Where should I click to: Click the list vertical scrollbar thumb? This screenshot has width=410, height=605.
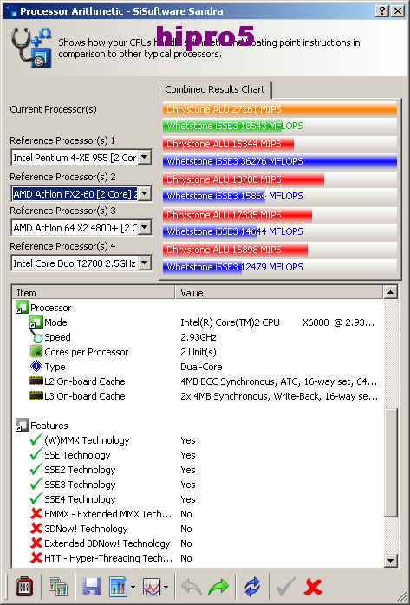point(391,462)
